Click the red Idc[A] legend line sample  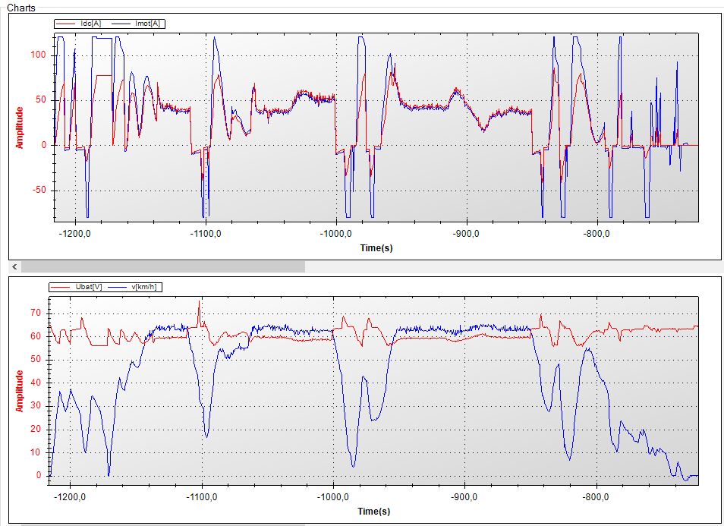click(67, 24)
